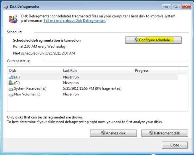Click the shield icon on Analyze disk
194x155 pixels.
pyautogui.click(x=103, y=133)
